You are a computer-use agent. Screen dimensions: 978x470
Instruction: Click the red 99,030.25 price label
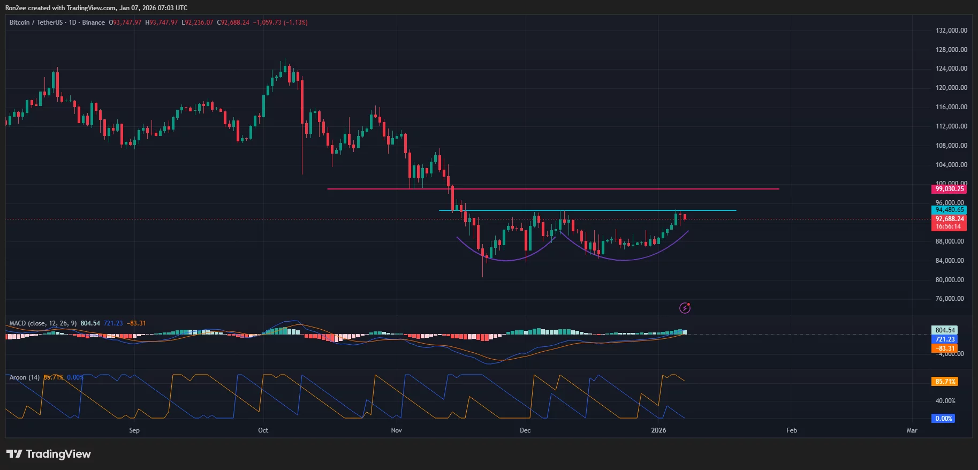[x=949, y=189]
